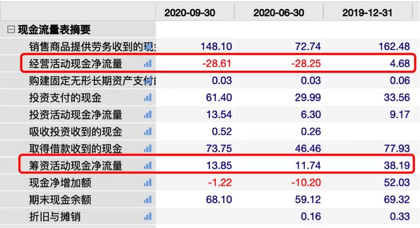Select the 2020-09-30 column header

pyautogui.click(x=190, y=13)
